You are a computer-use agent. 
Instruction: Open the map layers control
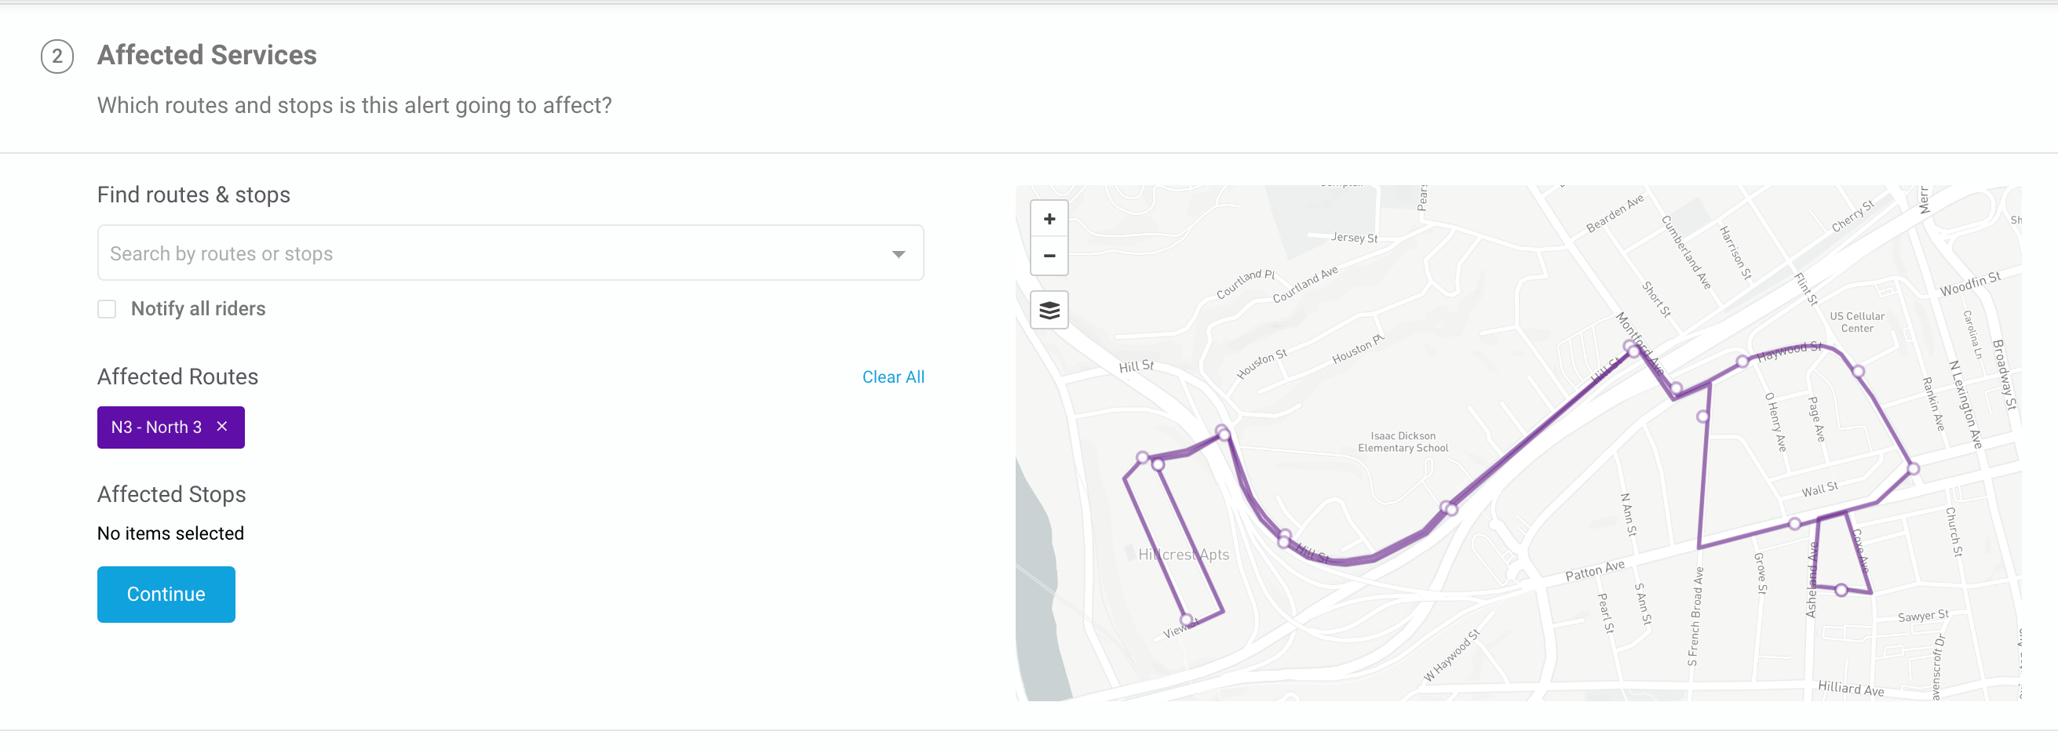click(1049, 310)
